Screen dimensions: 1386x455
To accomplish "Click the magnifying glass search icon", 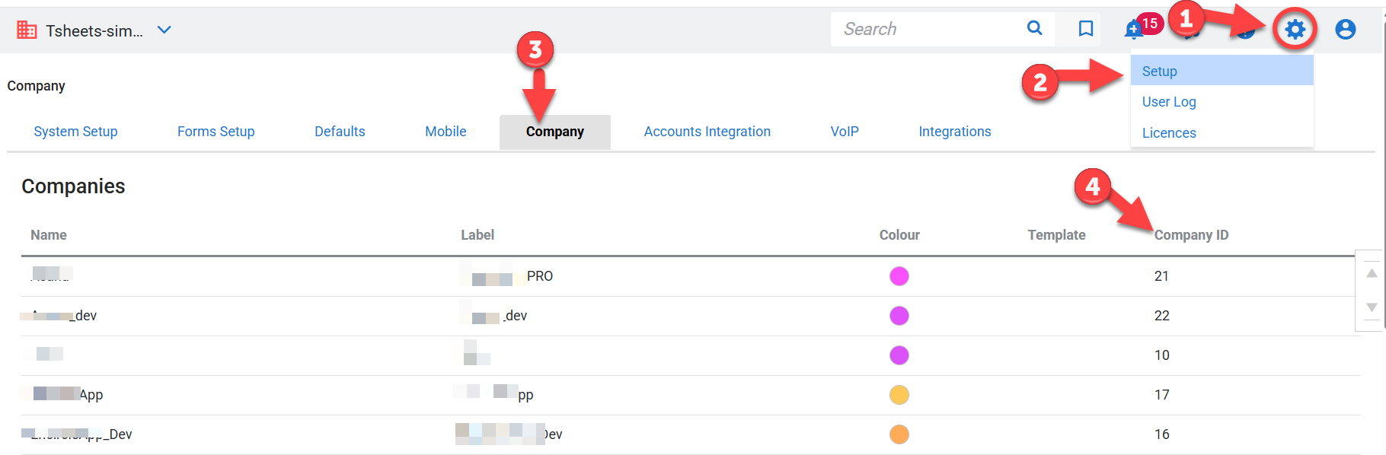I will click(x=1034, y=28).
